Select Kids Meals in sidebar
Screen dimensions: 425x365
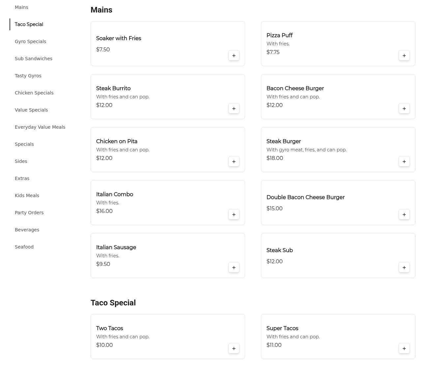[27, 196]
